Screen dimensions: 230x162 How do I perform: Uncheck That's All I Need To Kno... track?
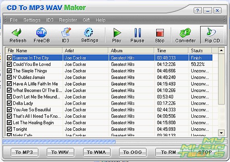tap(9, 116)
